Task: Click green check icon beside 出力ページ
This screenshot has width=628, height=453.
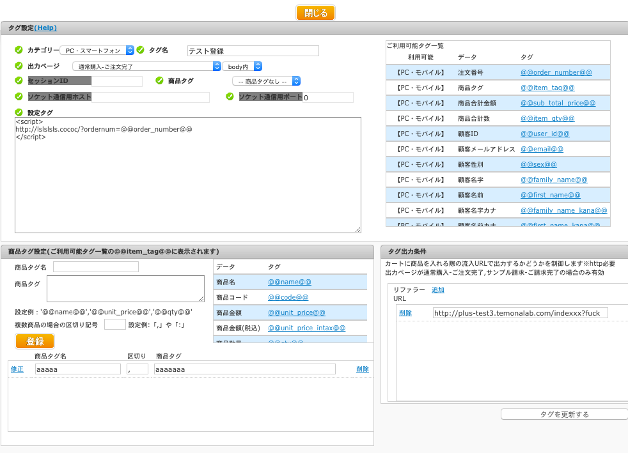Action: (19, 66)
